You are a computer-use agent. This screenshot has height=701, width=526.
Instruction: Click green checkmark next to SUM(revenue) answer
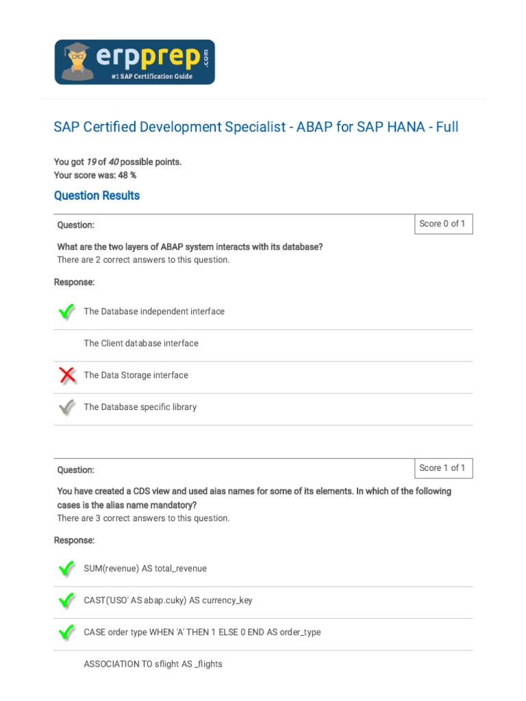pos(66,569)
